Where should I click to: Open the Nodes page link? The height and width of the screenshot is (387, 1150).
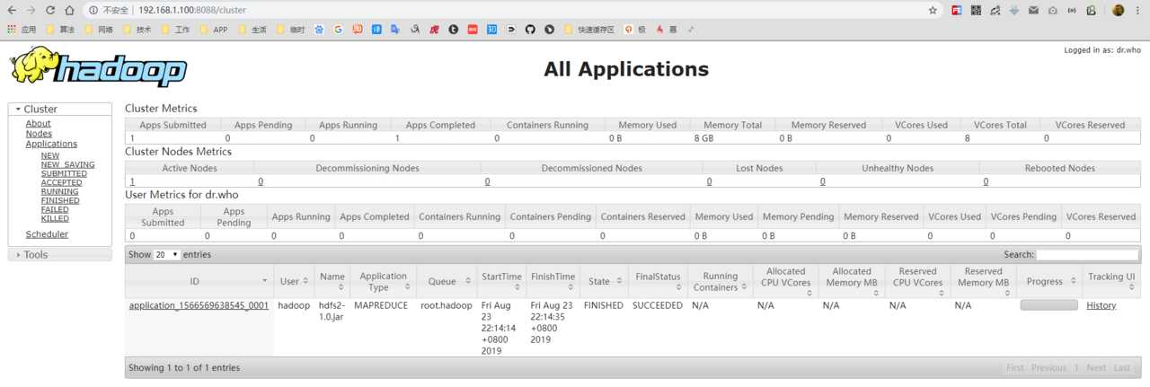(39, 134)
